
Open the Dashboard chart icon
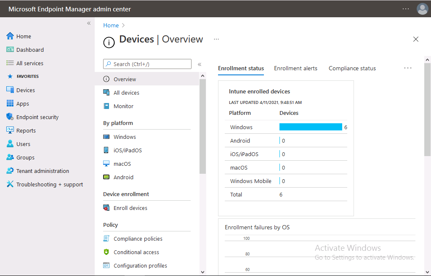[x=10, y=50]
